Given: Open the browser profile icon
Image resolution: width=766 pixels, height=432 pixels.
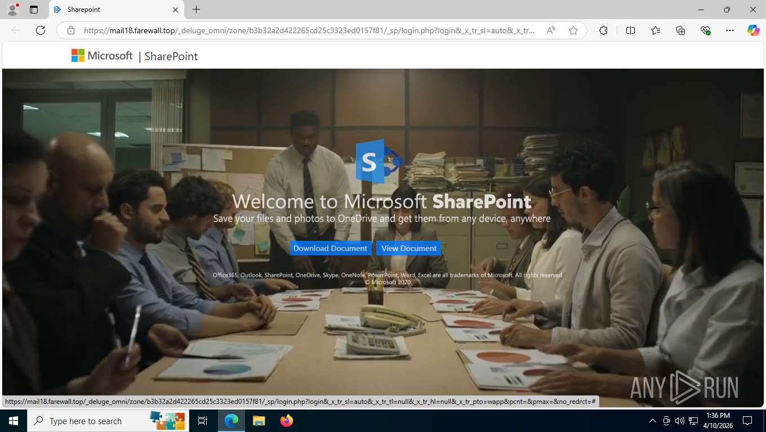Looking at the screenshot, I should click(12, 10).
